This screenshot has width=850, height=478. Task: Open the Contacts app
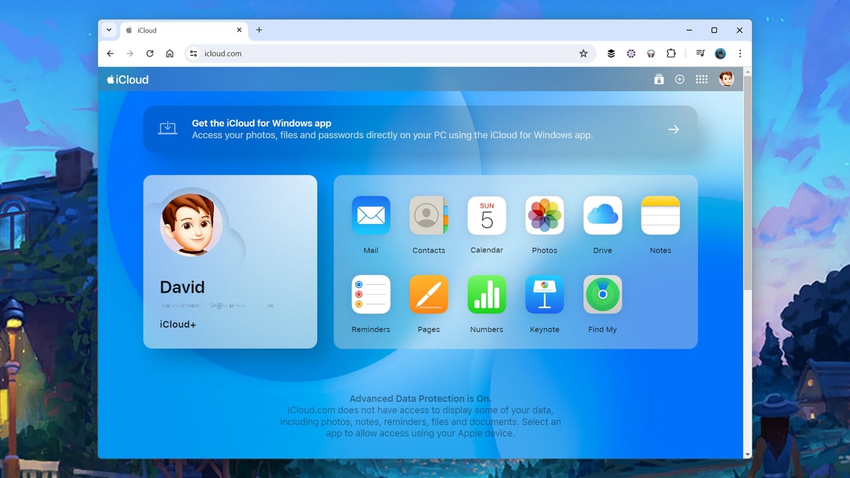[x=429, y=216]
